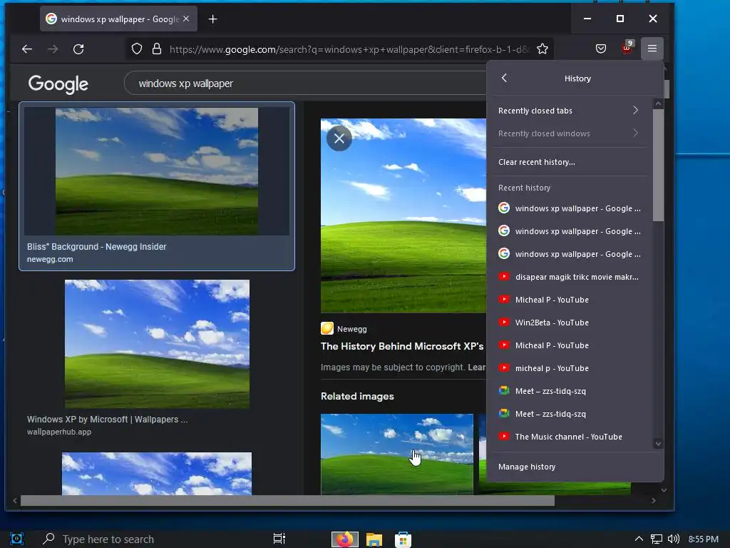
Task: Go back from the History panel
Action: (x=504, y=78)
